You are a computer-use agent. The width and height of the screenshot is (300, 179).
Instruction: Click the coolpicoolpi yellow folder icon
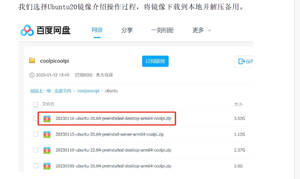(x=32, y=60)
